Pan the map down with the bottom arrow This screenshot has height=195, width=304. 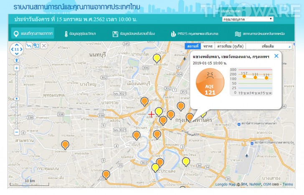coord(17,54)
